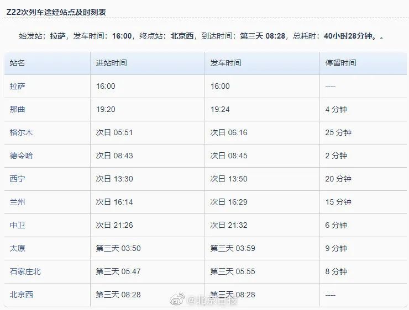Click the 兰州 station link
Viewport: 409px width, 310px height.
(18, 202)
